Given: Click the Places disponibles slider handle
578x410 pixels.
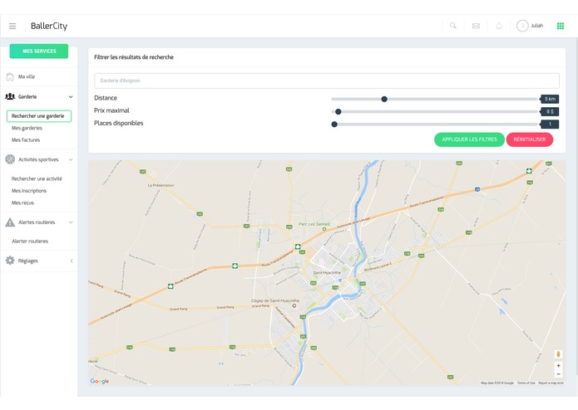Looking at the screenshot, I should tap(334, 124).
